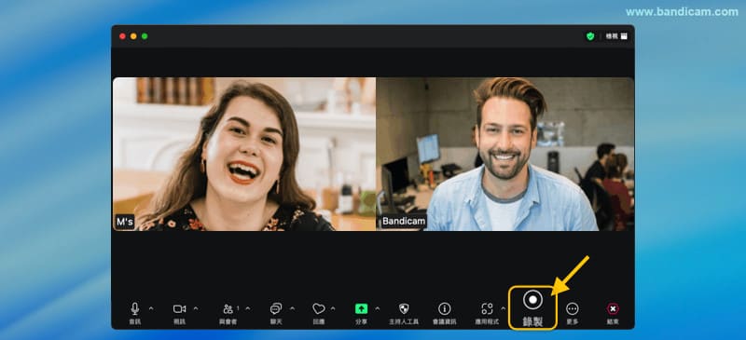Screen dimensions: 746x340
Task: Show meeting info (會議資訊)
Action: [x=445, y=309]
